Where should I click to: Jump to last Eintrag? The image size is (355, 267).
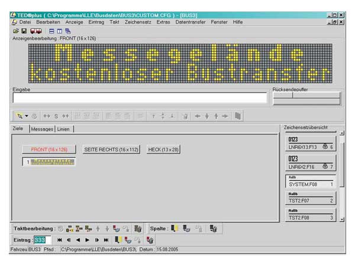coord(106,240)
